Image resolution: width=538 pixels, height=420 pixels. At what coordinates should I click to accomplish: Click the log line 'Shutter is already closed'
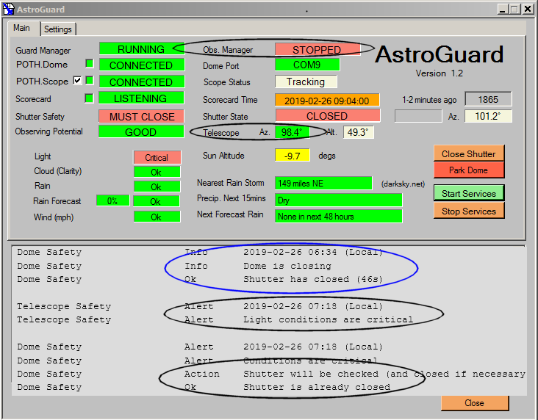coord(317,387)
